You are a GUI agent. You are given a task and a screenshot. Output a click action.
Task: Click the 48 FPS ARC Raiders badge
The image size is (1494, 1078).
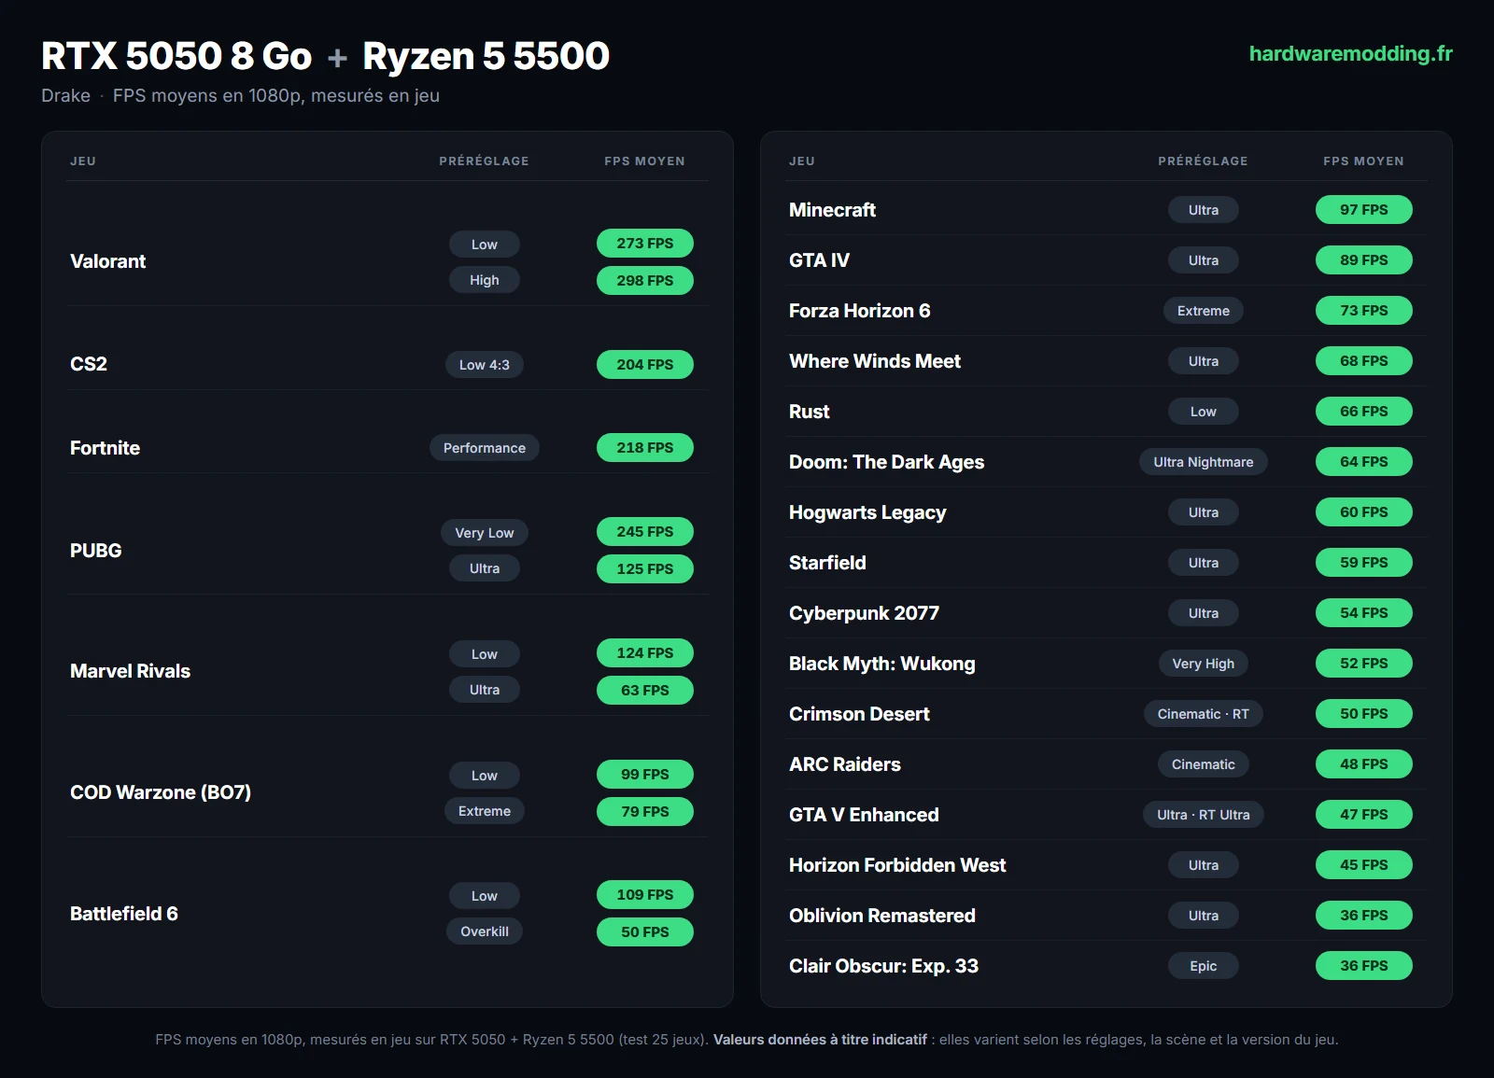point(1364,764)
